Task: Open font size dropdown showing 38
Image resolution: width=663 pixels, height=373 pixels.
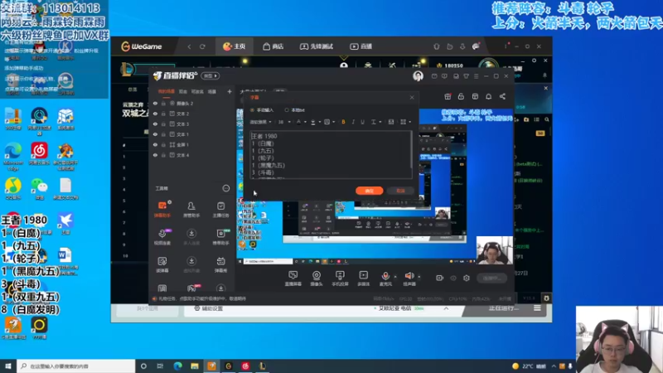Action: tap(284, 122)
